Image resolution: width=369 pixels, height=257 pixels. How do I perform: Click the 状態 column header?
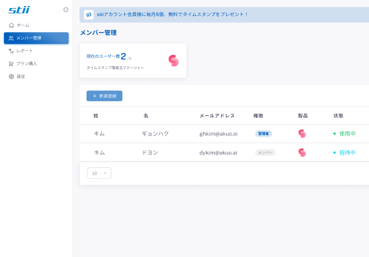coord(338,116)
